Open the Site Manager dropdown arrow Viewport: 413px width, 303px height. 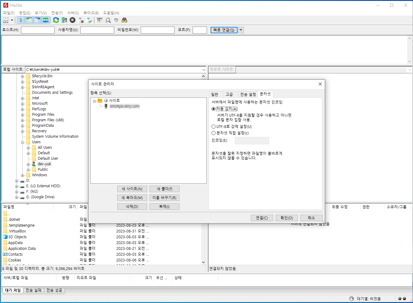12,20
